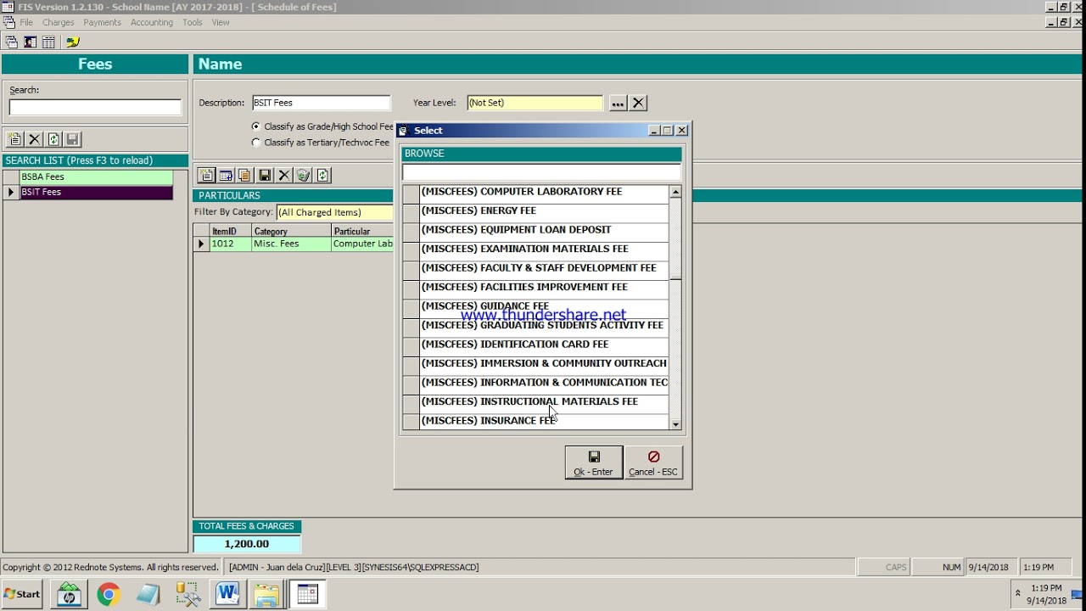Clear Year Level with the X button

coord(638,103)
